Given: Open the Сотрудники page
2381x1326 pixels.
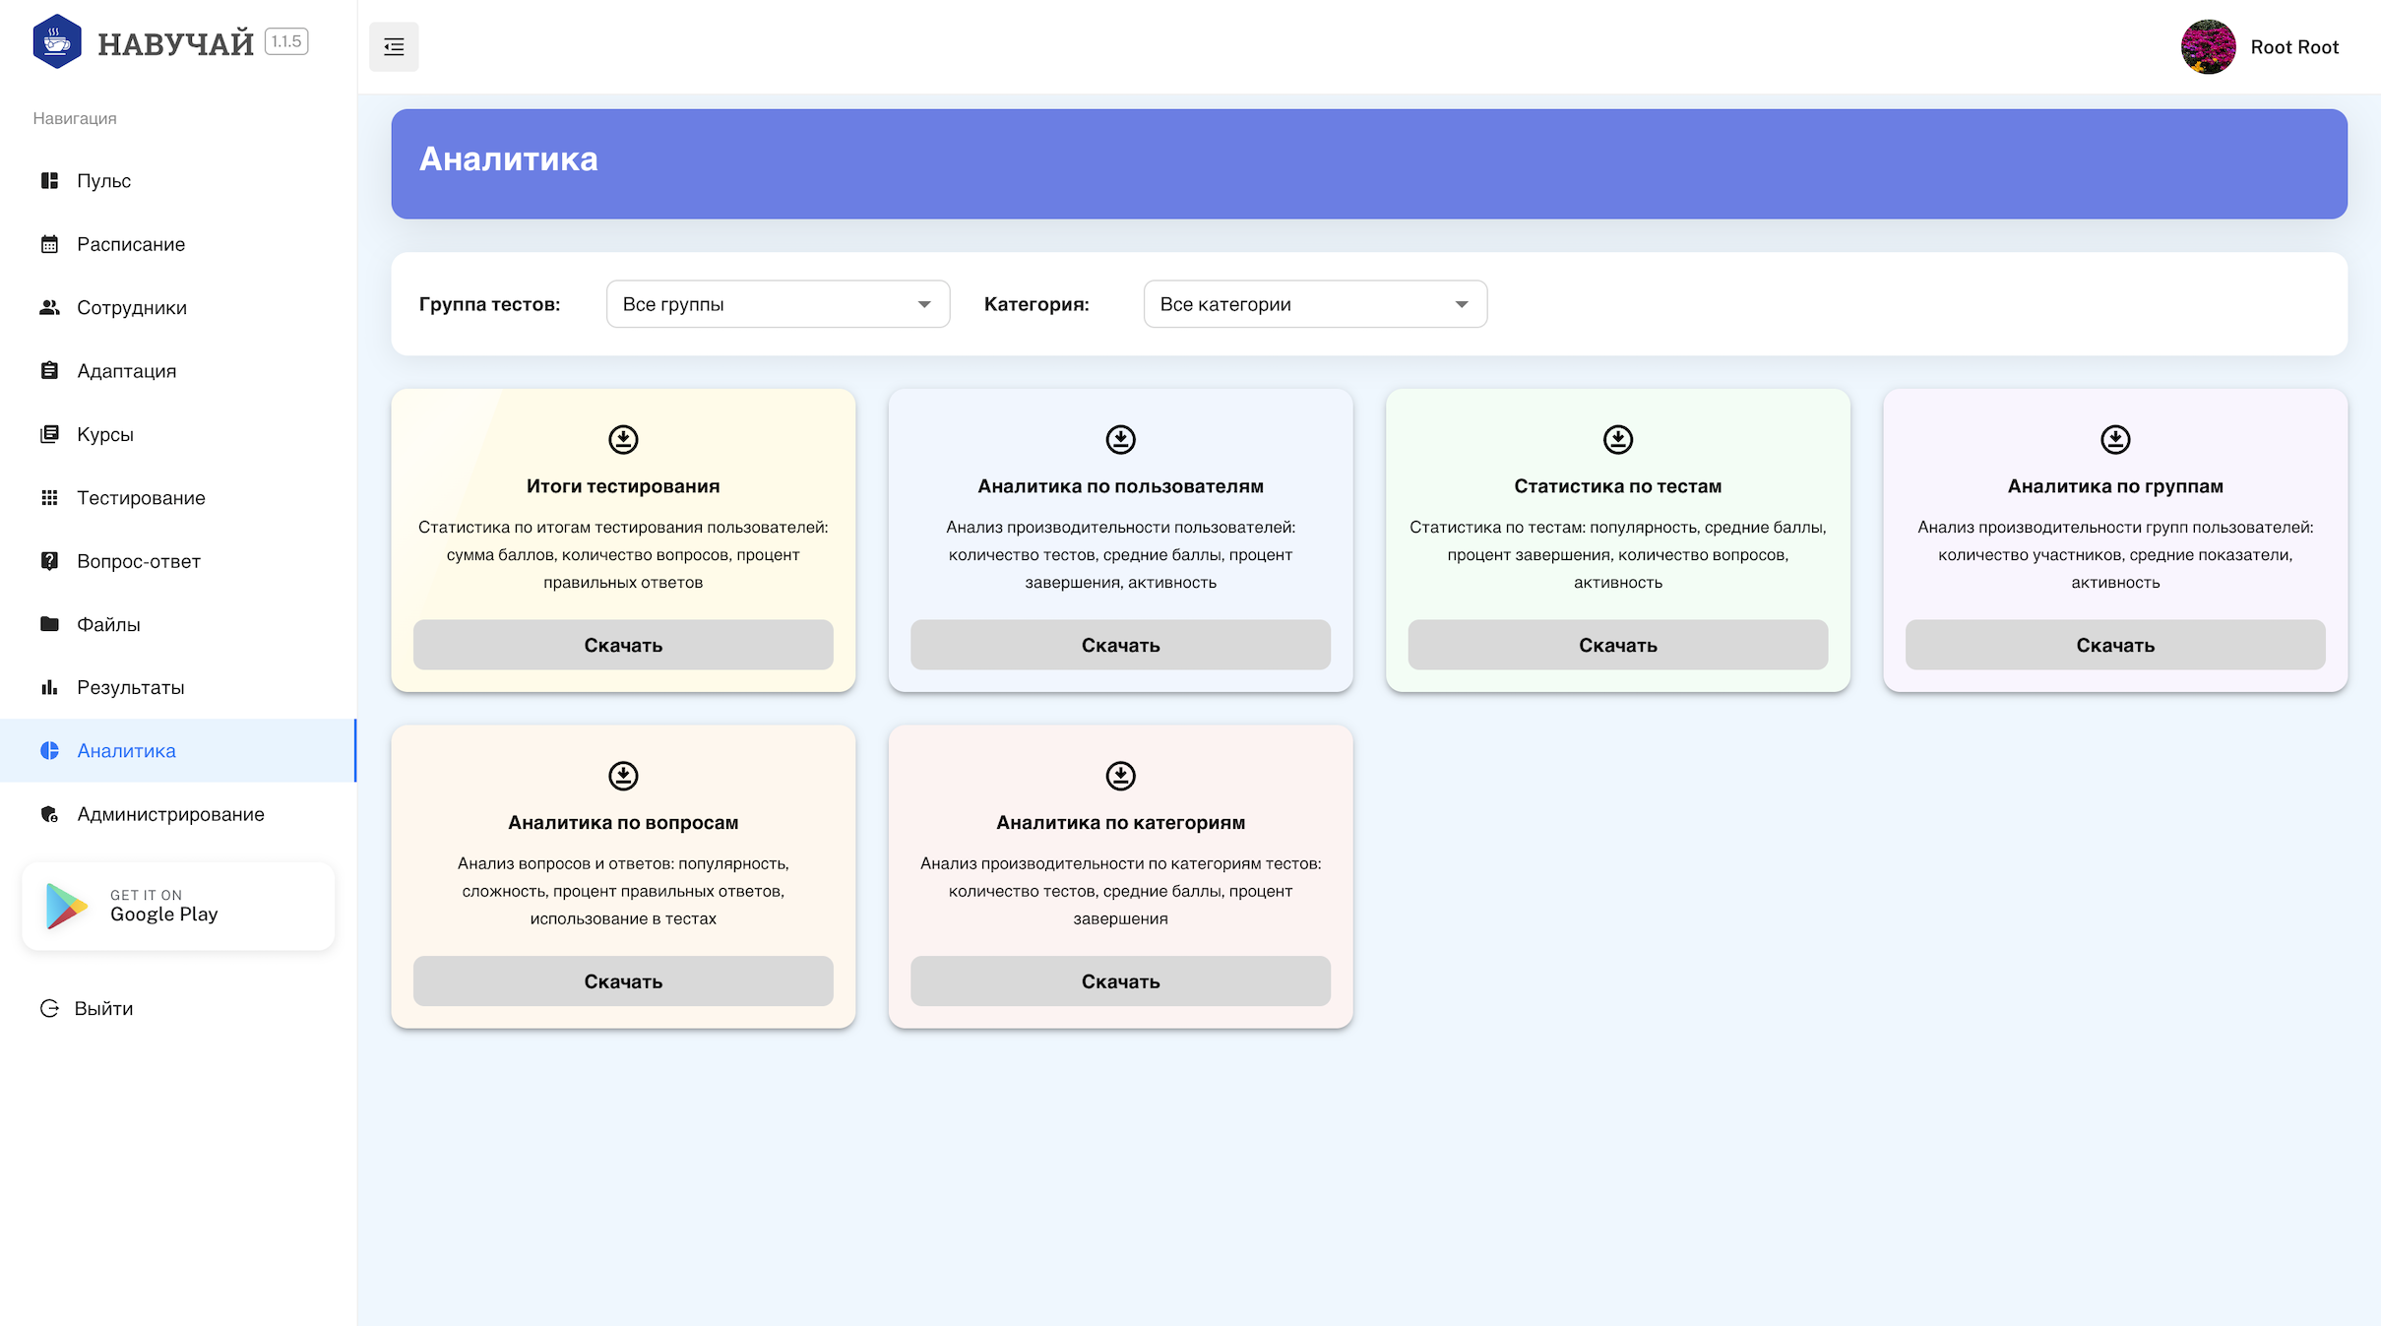Looking at the screenshot, I should point(178,307).
